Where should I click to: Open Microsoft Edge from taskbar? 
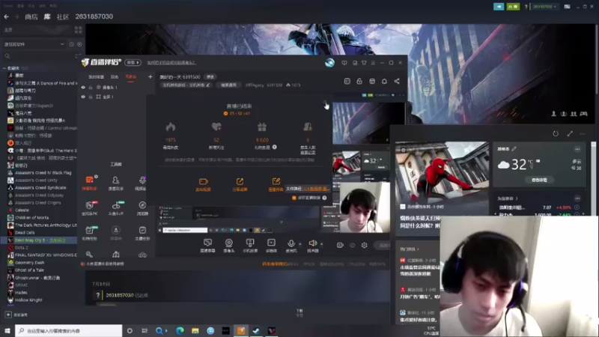(x=180, y=330)
